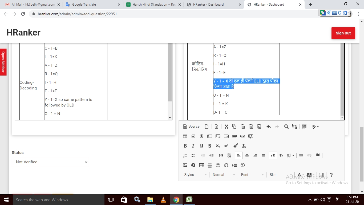Viewport: 364px width, 205px height.
Task: Click the Copy Formatting paintbrush icon
Action: click(236, 146)
